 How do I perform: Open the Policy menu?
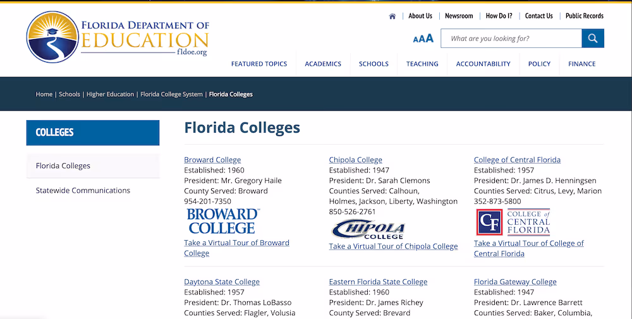coord(539,64)
